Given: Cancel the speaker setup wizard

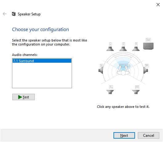Looking at the screenshot, I should pyautogui.click(x=149, y=136).
